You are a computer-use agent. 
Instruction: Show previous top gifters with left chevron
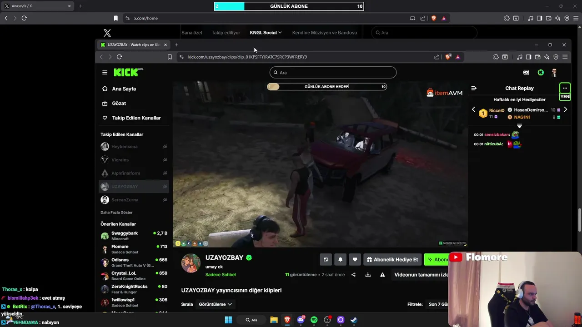click(473, 109)
